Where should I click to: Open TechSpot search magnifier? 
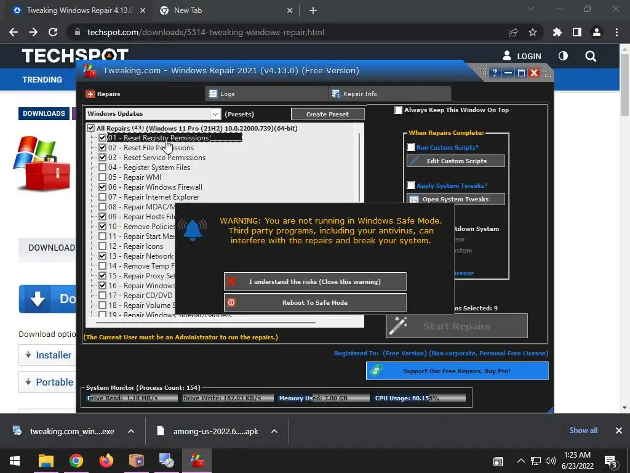tap(591, 56)
